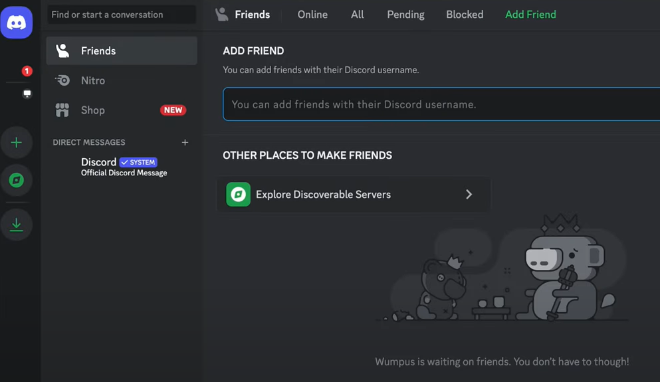Click the small monitor icon under the badge
The image size is (660, 382).
(x=27, y=94)
